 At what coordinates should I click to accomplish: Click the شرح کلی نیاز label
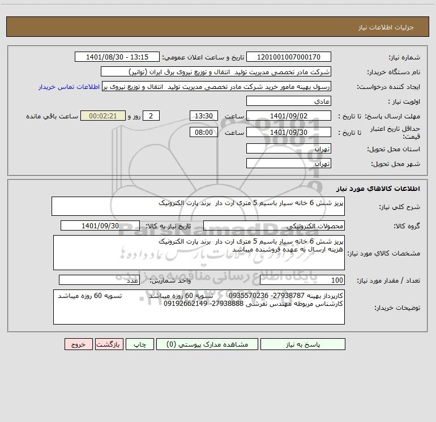tap(400, 207)
